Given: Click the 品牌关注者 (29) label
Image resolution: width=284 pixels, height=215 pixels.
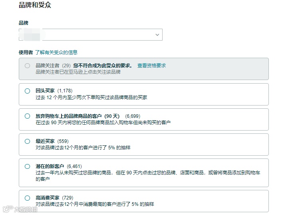Looking at the screenshot, I should (x=53, y=66).
